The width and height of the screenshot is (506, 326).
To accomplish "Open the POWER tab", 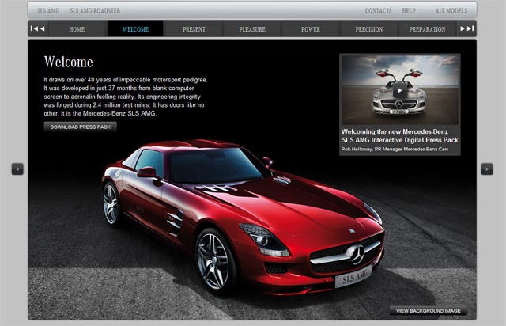I will [311, 29].
